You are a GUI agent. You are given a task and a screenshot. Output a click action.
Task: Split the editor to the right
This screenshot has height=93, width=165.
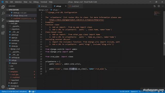[x=159, y=6]
